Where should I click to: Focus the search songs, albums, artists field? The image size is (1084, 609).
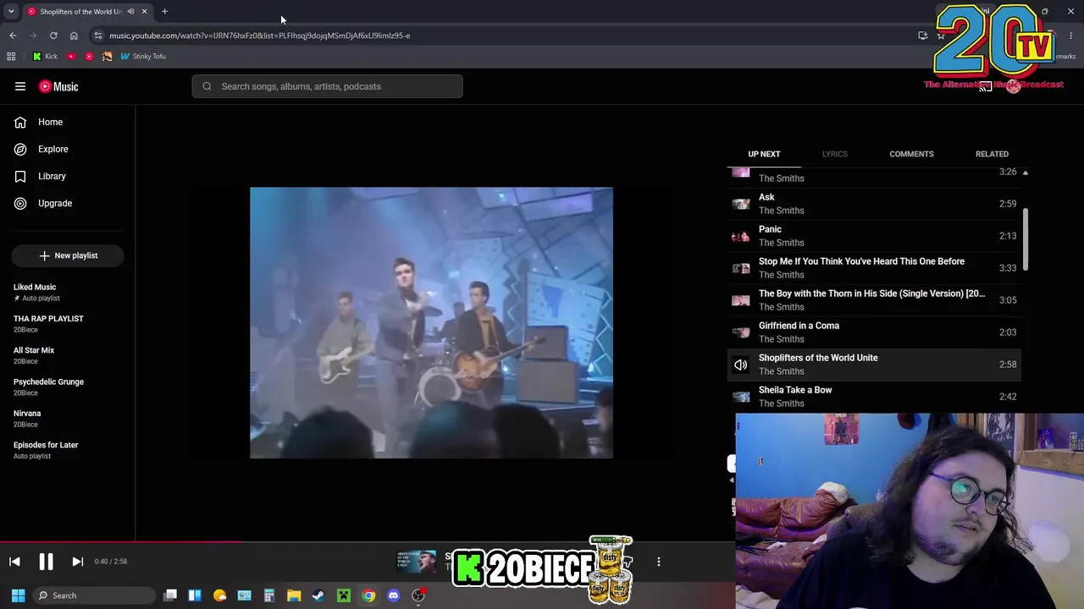(x=327, y=86)
